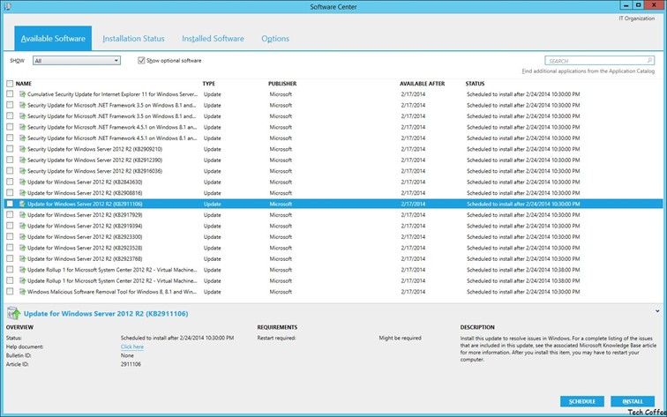The image size is (667, 417).
Task: Open the SHOW filter dropdown set to All
Action: (x=77, y=60)
